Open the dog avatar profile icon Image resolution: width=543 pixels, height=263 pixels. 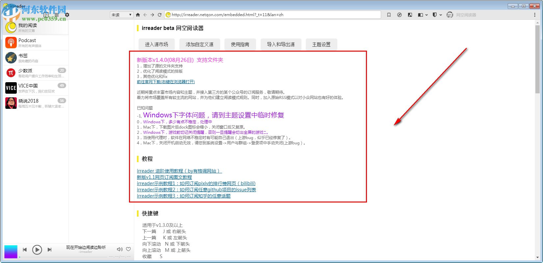(x=450, y=15)
